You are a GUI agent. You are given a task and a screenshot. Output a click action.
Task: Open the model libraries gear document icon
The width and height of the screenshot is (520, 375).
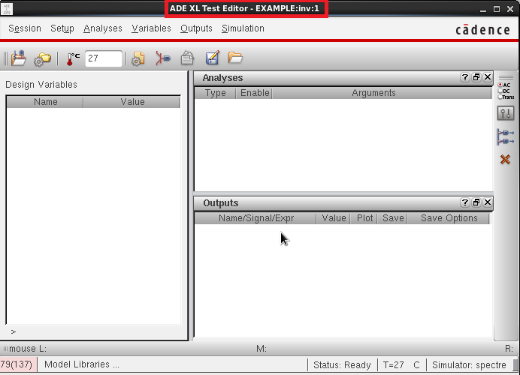point(138,59)
